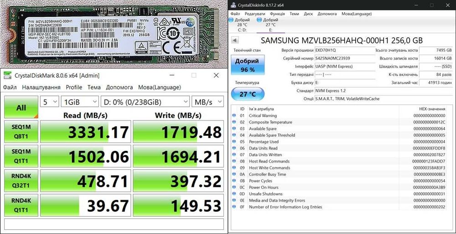Click the serial number field S425NA0MC23939

coord(345,58)
